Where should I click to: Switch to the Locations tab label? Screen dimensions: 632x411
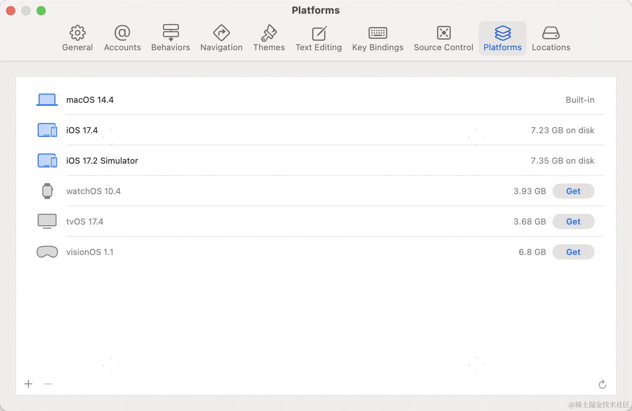tap(551, 48)
